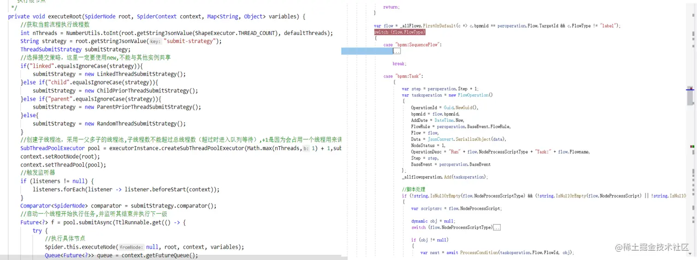Click "new RandomThreadSubmitStrategy()" assignment line

pyautogui.click(x=109, y=124)
